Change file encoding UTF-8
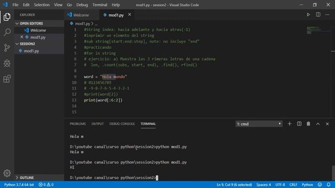This screenshot has width=335, height=188. tap(280, 184)
